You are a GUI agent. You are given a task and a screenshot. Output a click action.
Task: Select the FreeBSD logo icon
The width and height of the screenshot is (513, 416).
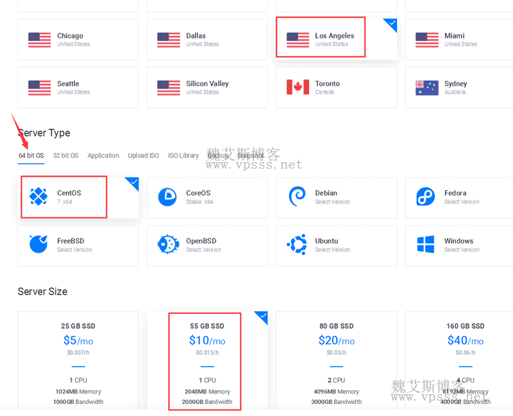(39, 245)
